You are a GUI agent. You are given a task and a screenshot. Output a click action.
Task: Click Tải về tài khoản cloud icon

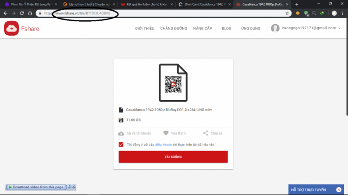point(121,133)
